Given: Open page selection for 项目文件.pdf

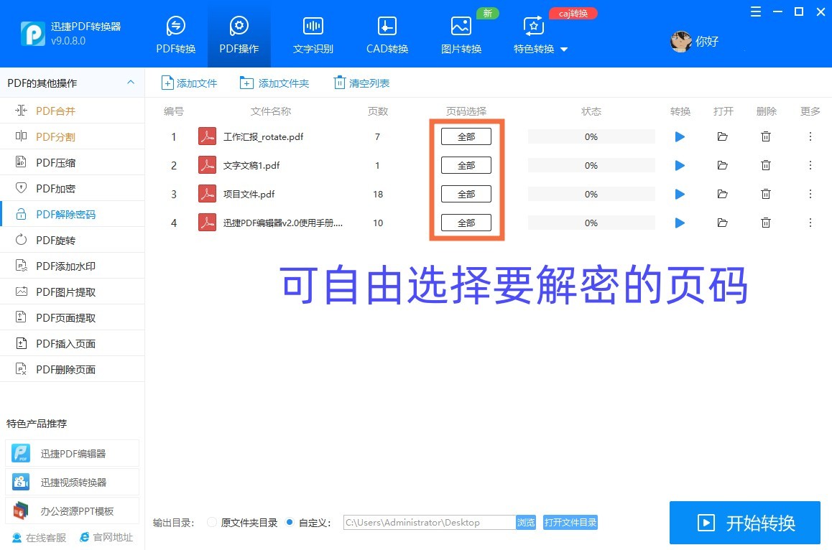Looking at the screenshot, I should (x=466, y=194).
